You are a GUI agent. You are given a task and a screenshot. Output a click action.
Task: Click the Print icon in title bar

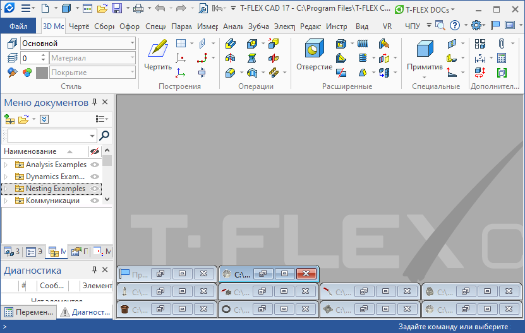click(x=138, y=8)
